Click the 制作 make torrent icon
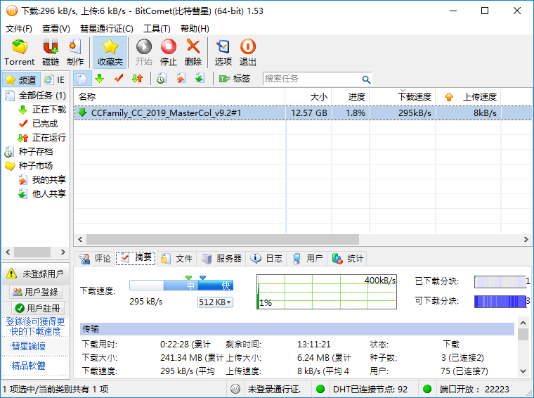Screen dimensions: 534x398 pos(75,53)
